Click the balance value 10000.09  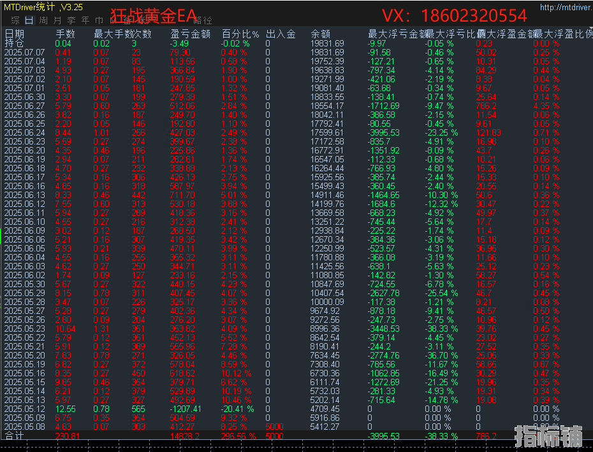point(327,302)
